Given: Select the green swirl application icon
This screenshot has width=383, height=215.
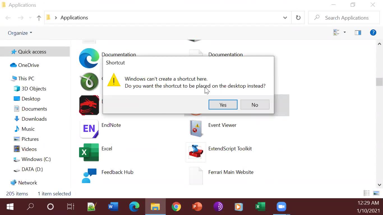Looking at the screenshot, I should 89,82.
